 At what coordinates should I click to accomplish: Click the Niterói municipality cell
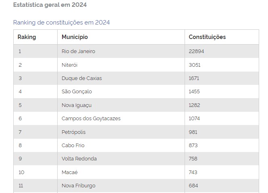click(121, 65)
